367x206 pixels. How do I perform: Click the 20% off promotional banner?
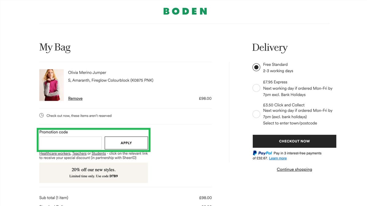point(94,172)
